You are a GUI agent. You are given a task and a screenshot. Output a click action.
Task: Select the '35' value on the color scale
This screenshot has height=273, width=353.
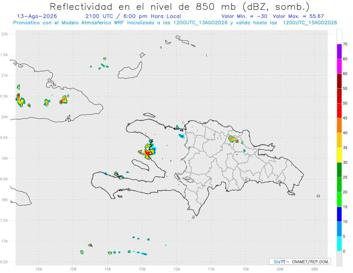[x=345, y=148]
